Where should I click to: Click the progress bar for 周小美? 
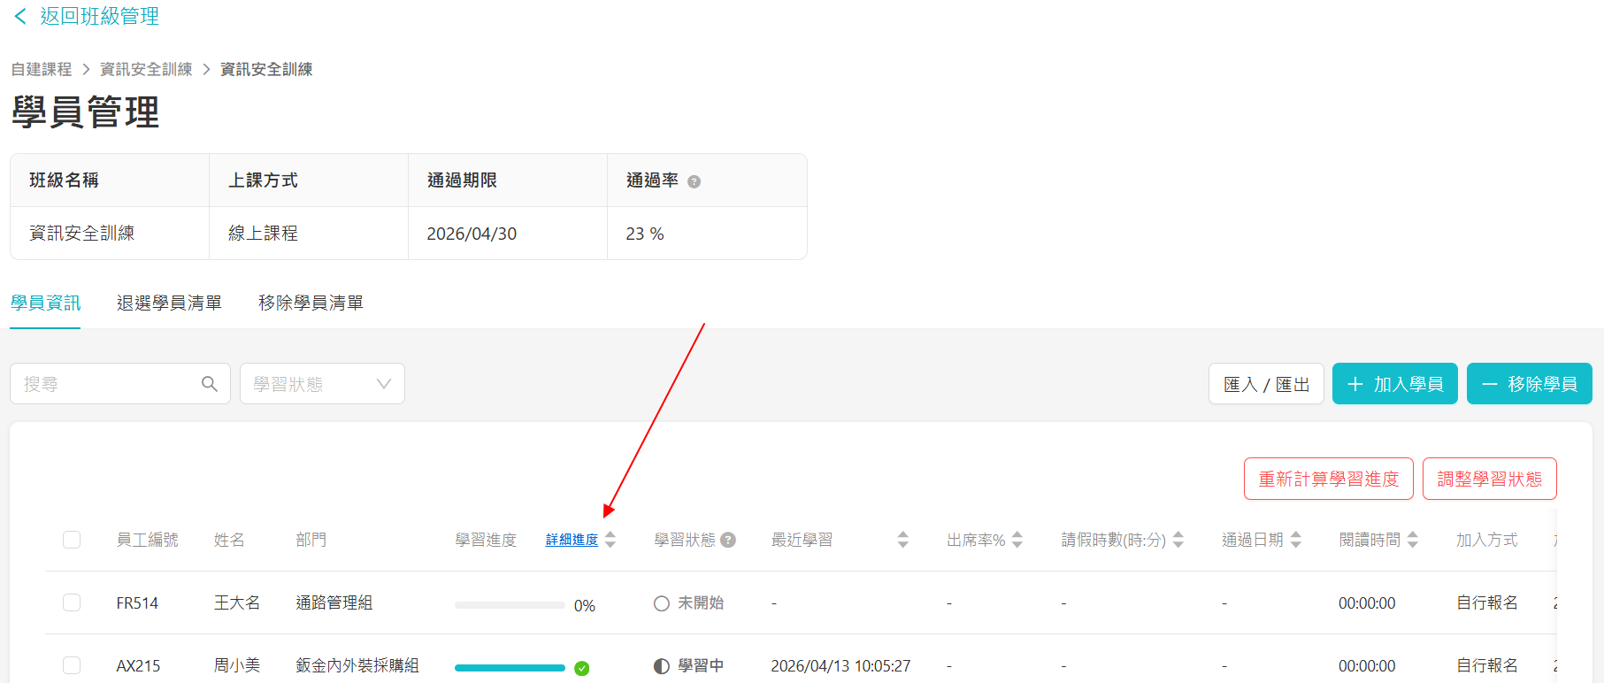coord(510,668)
